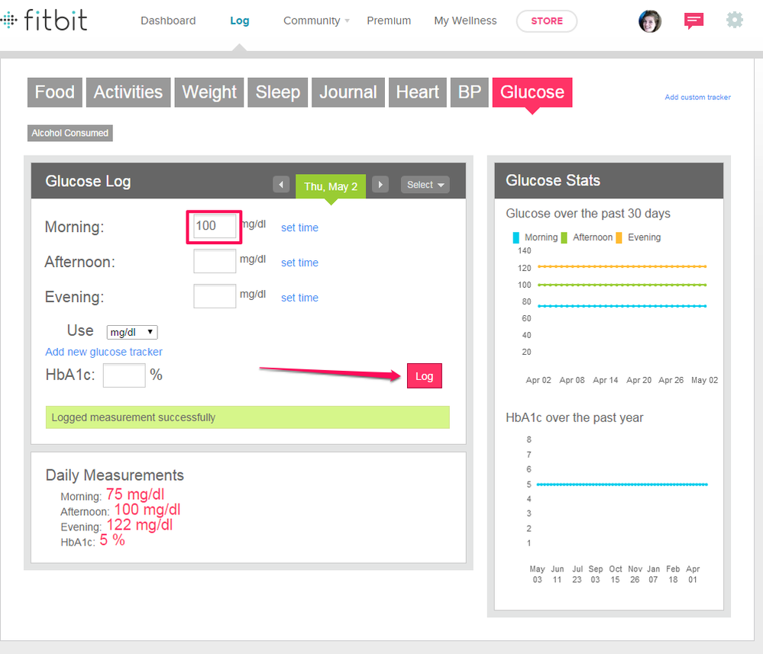Click Add new glucose tracker link
The height and width of the screenshot is (654, 763).
(104, 352)
